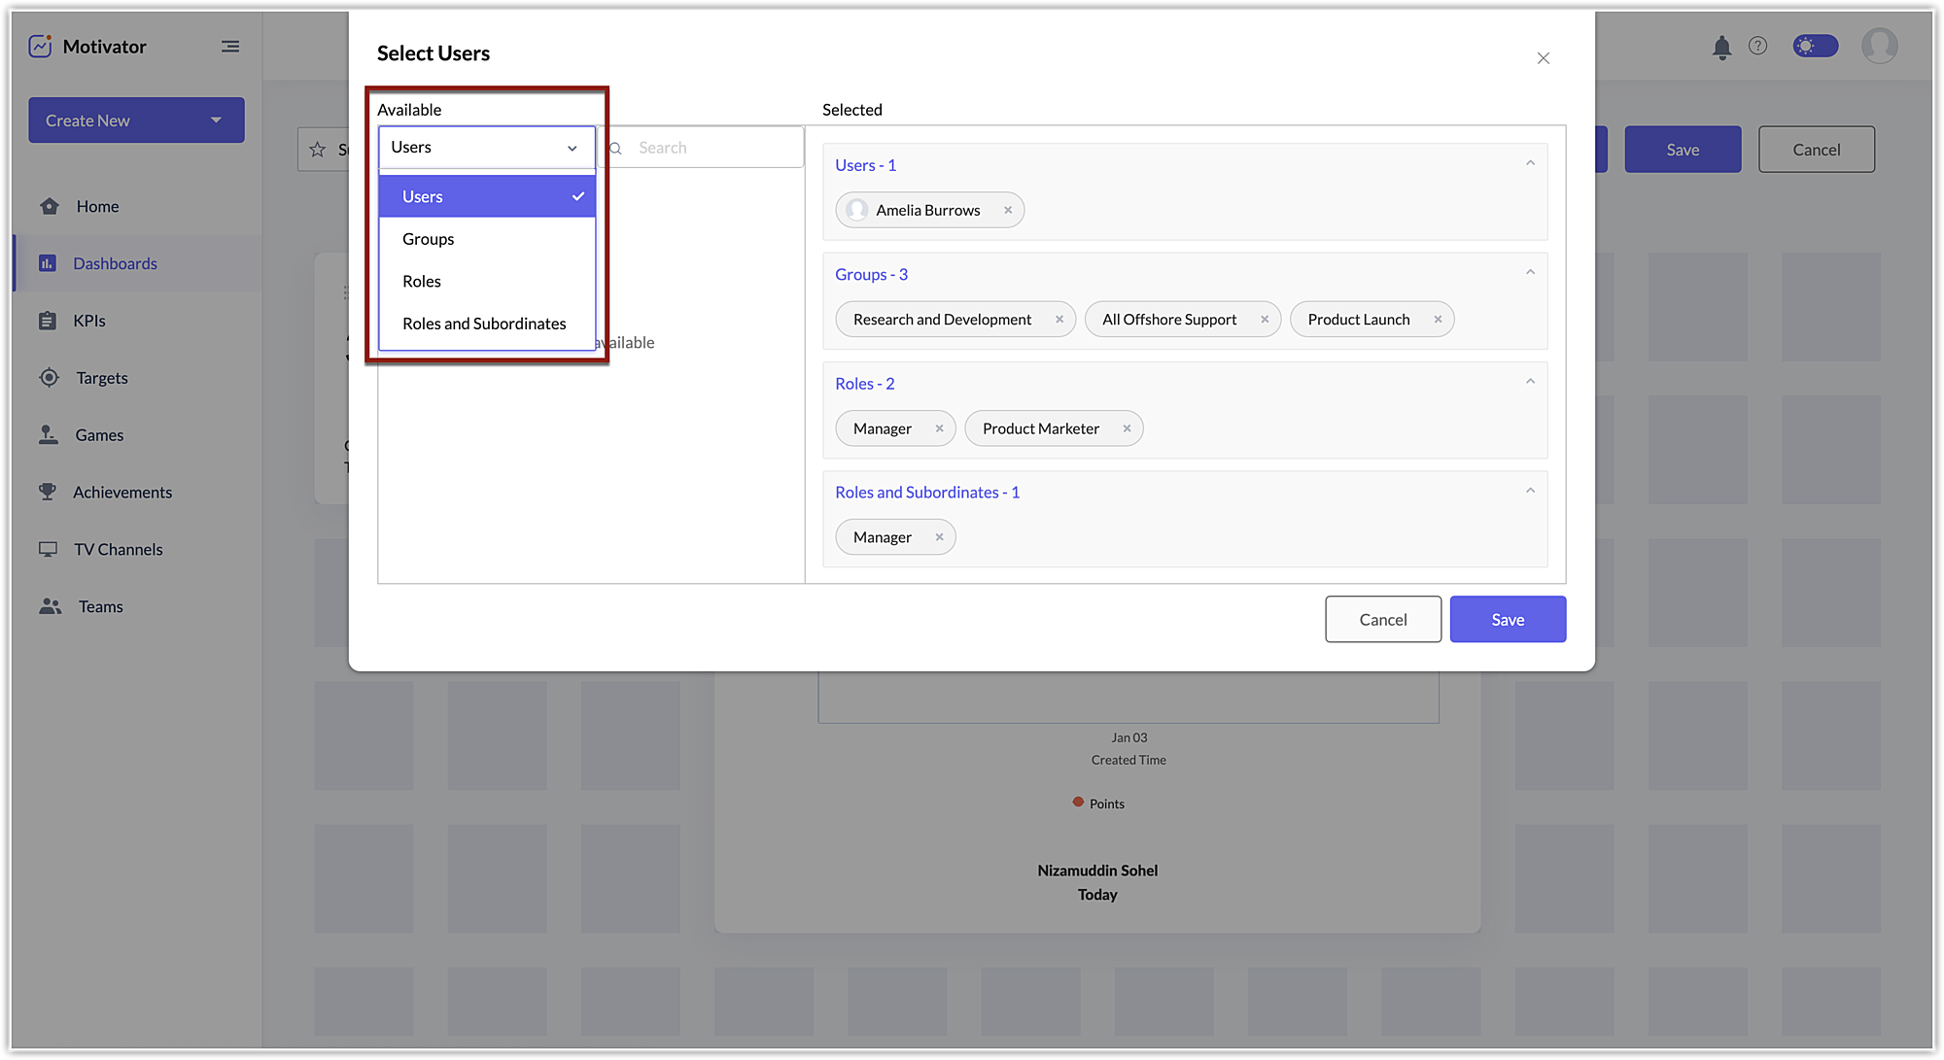Click the favorite star icon
1944x1060 pixels.
(x=317, y=150)
